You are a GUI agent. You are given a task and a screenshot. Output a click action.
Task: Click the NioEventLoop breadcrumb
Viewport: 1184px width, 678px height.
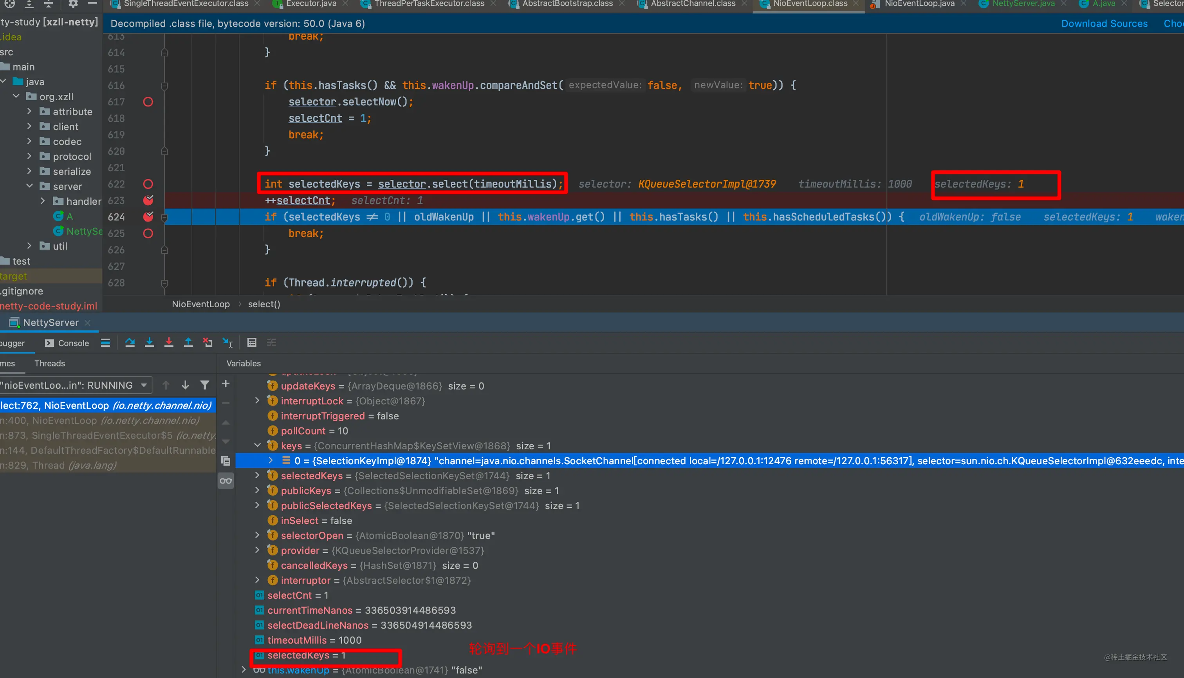pyautogui.click(x=201, y=304)
